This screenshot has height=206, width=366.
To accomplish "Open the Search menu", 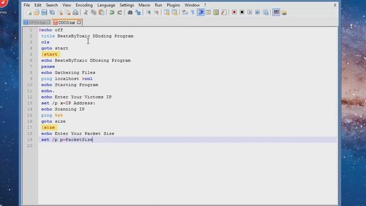I will click(x=51, y=5).
